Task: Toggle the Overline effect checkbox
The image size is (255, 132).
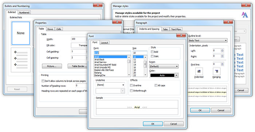Action: [131, 85]
